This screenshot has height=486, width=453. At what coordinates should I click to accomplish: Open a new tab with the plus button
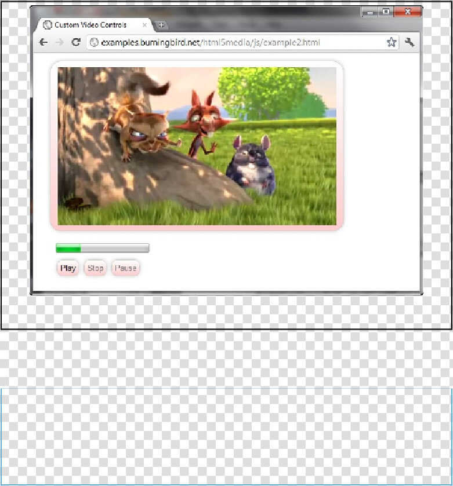161,25
